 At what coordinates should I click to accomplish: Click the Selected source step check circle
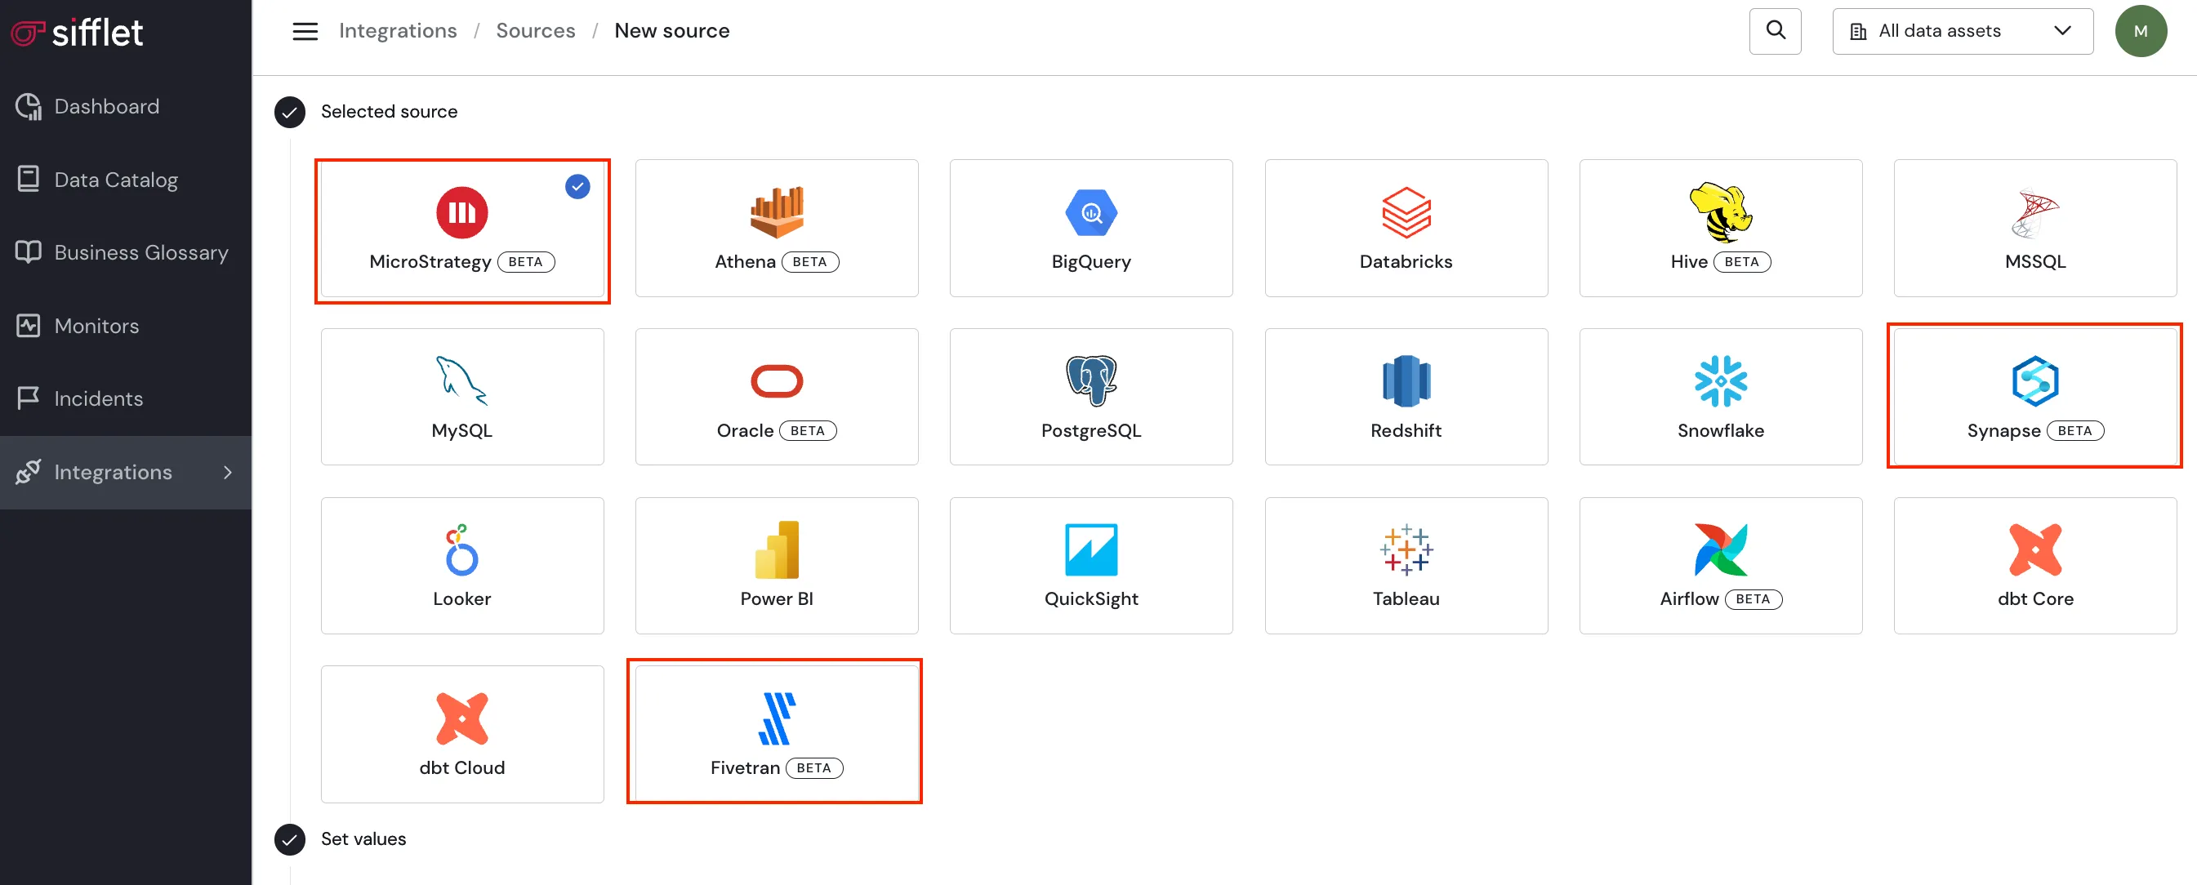(x=290, y=112)
